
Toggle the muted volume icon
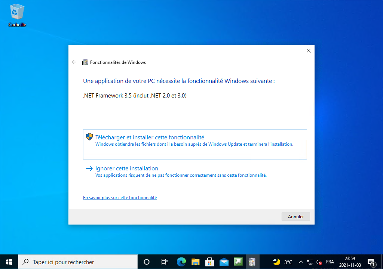click(319, 262)
